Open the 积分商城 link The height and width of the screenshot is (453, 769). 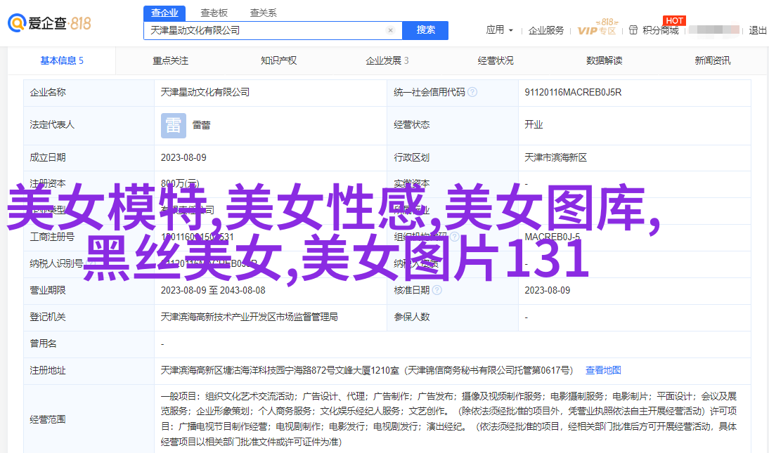pos(661,30)
